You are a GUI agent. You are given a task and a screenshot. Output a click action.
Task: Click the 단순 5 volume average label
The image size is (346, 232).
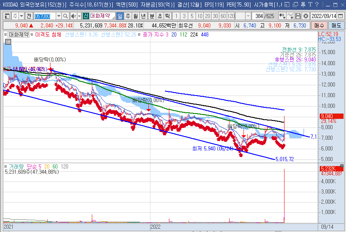[x=34, y=166]
